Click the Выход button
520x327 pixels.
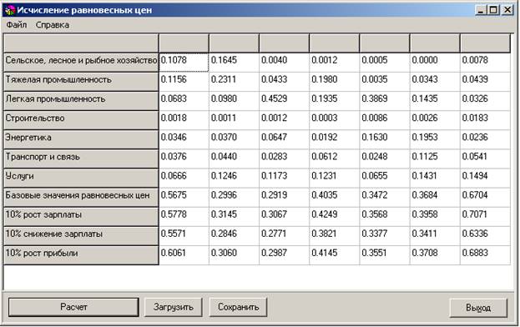(478, 308)
